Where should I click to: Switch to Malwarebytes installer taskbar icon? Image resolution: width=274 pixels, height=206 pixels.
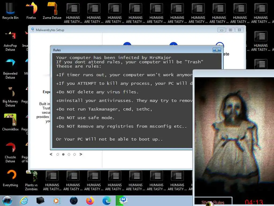(122, 201)
